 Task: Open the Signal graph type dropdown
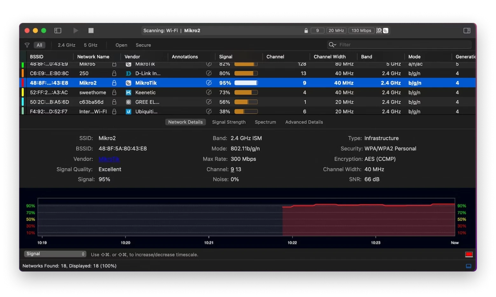(x=55, y=254)
